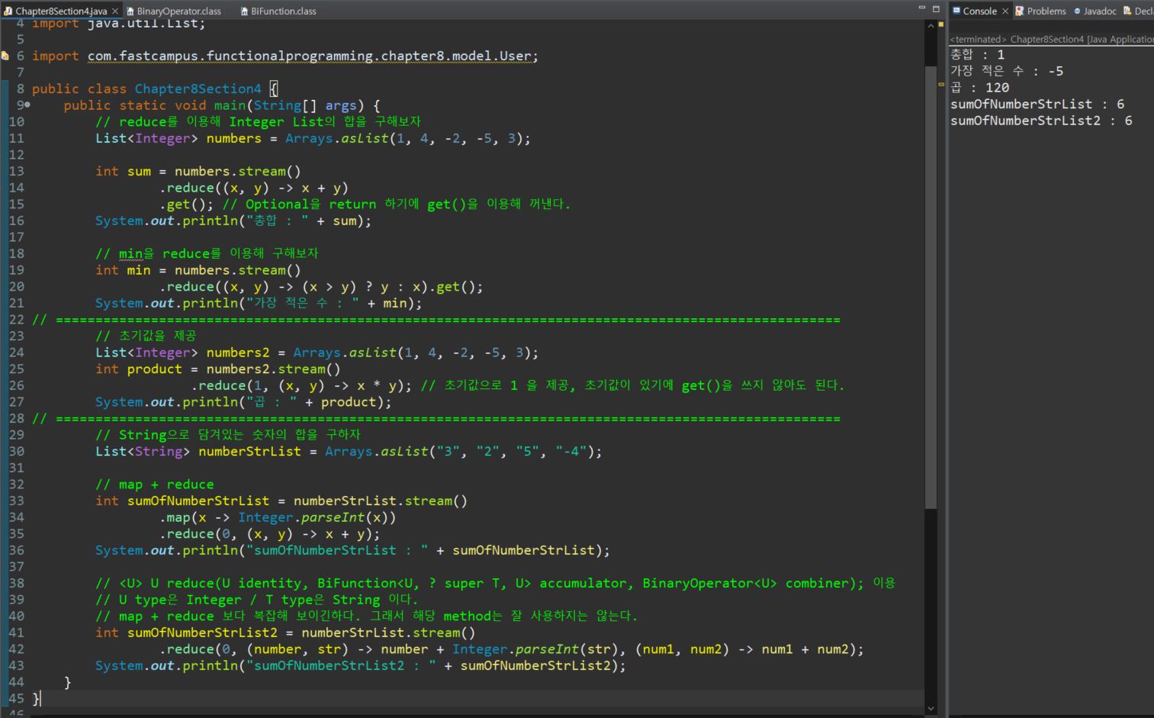Click the yellow warning summary square in overview ruler
Viewport: 1154px width, 718px height.
pos(940,24)
